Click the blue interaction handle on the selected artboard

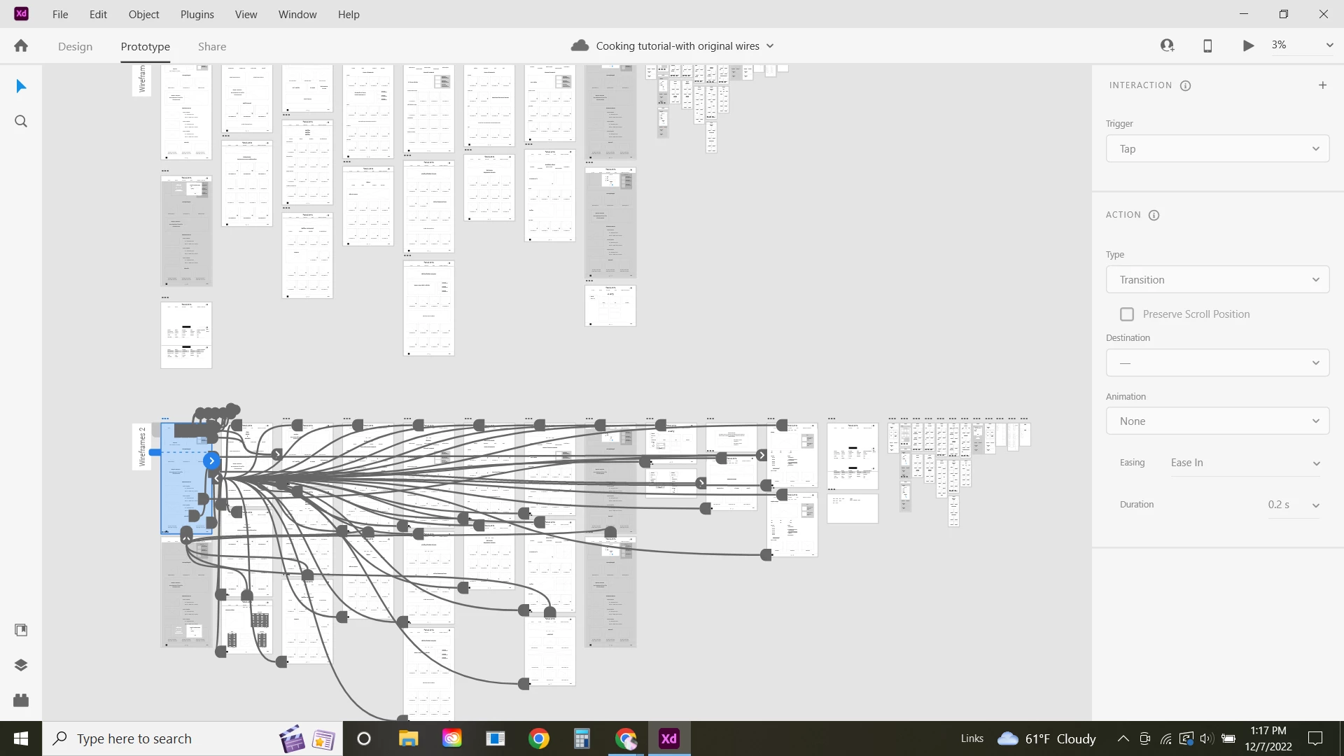pyautogui.click(x=211, y=461)
